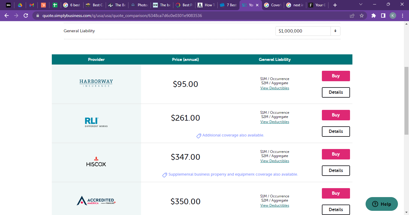
Task: Open the HubSpot pinned tab
Action: tap(43, 5)
